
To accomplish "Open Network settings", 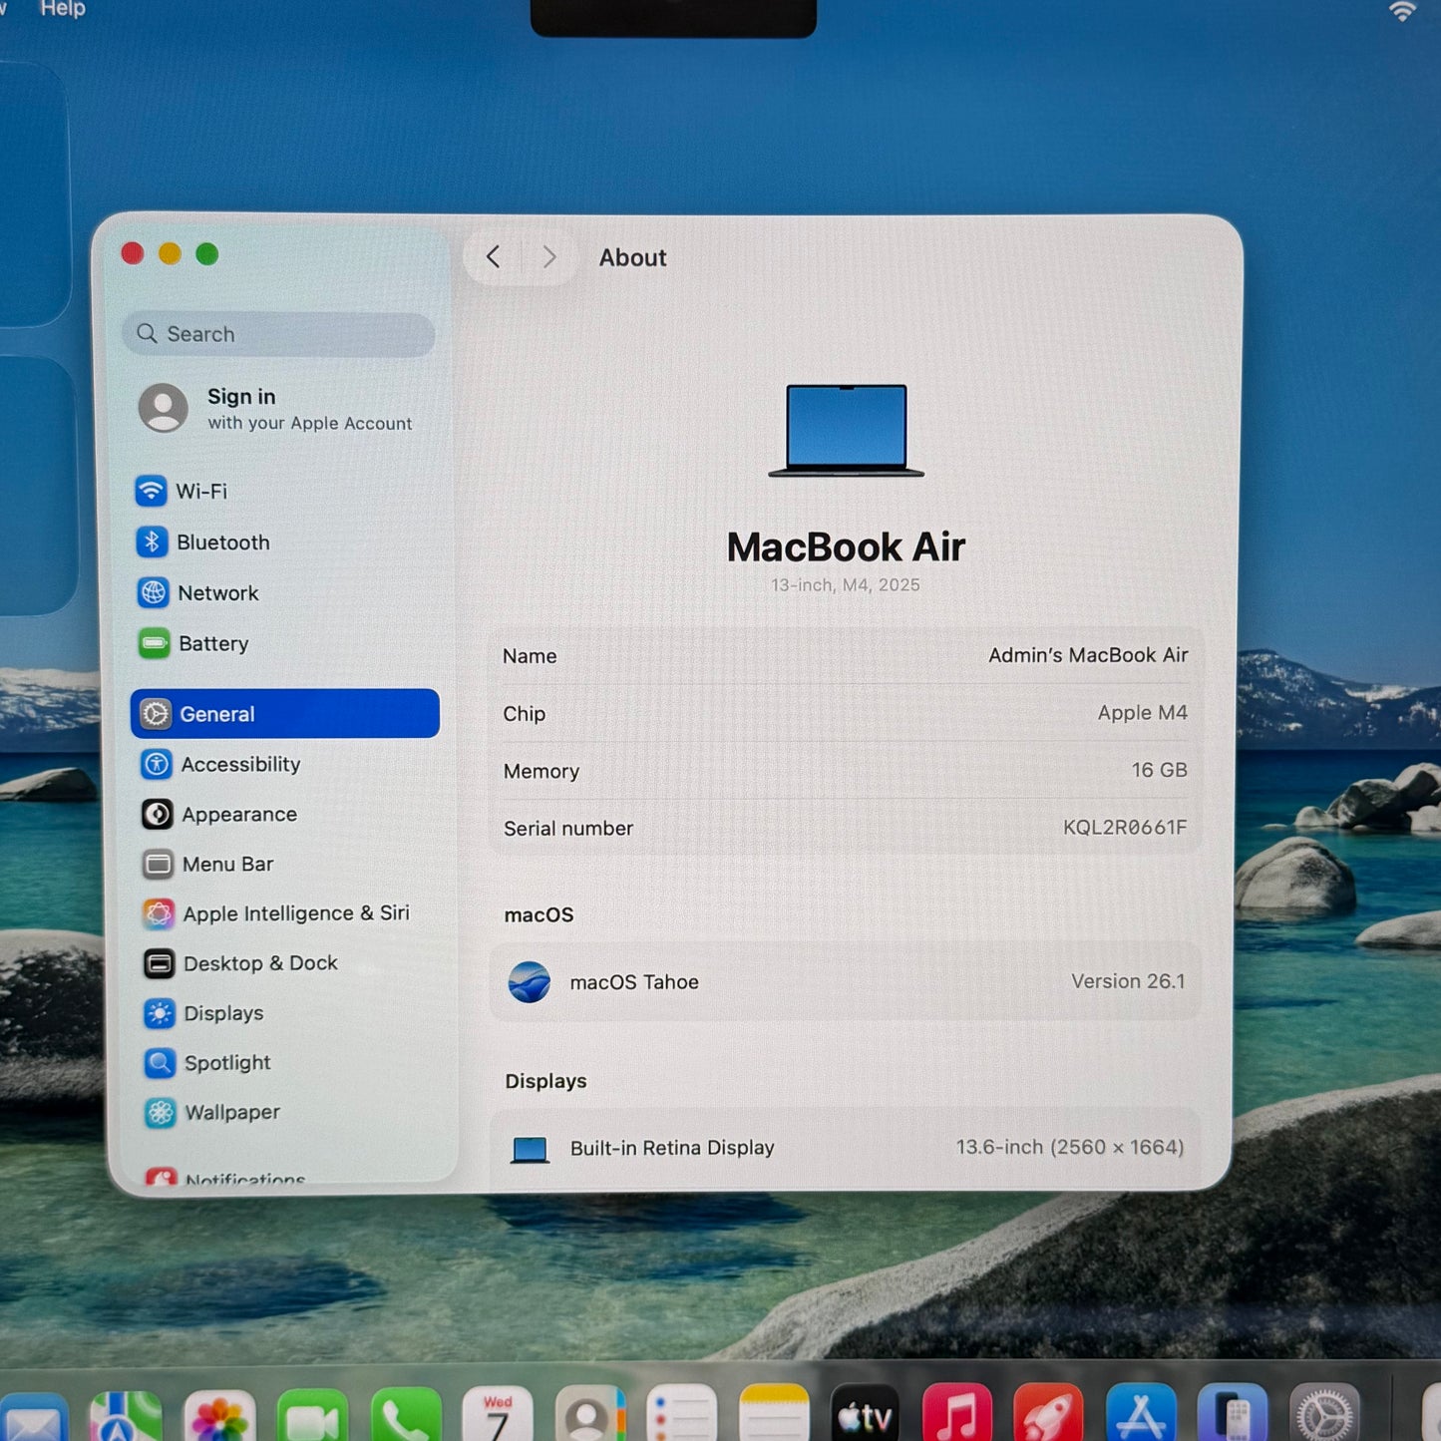I will click(218, 592).
